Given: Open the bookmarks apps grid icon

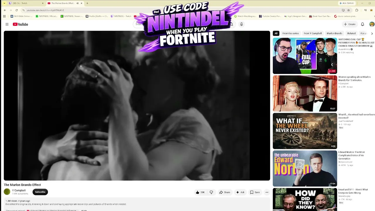Looking at the screenshot, I should 4,16.
